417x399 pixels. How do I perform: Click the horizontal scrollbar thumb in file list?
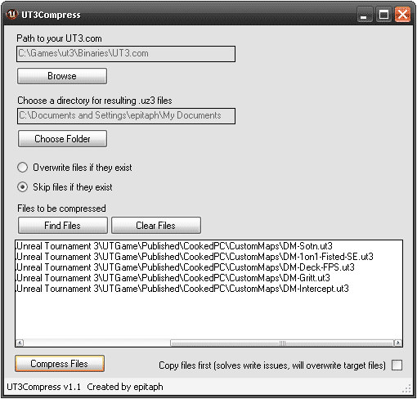282,343
